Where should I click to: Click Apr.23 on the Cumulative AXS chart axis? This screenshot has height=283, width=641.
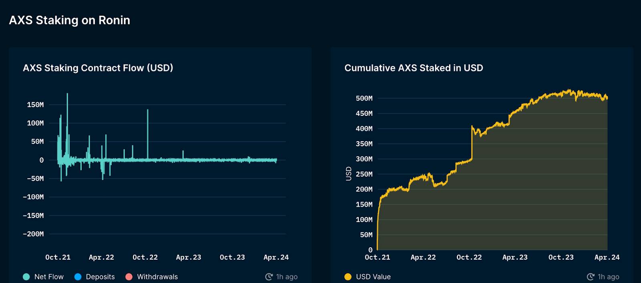coord(515,257)
